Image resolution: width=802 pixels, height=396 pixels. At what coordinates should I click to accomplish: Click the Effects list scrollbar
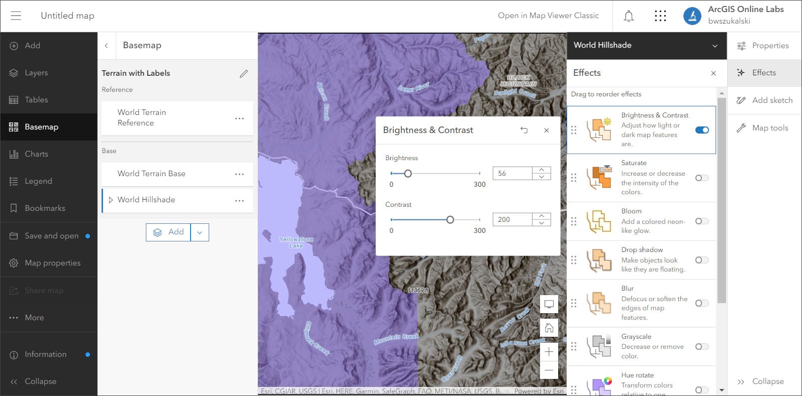pyautogui.click(x=722, y=201)
